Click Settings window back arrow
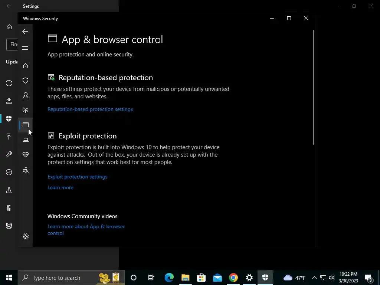The height and width of the screenshot is (285, 380). tap(9, 6)
